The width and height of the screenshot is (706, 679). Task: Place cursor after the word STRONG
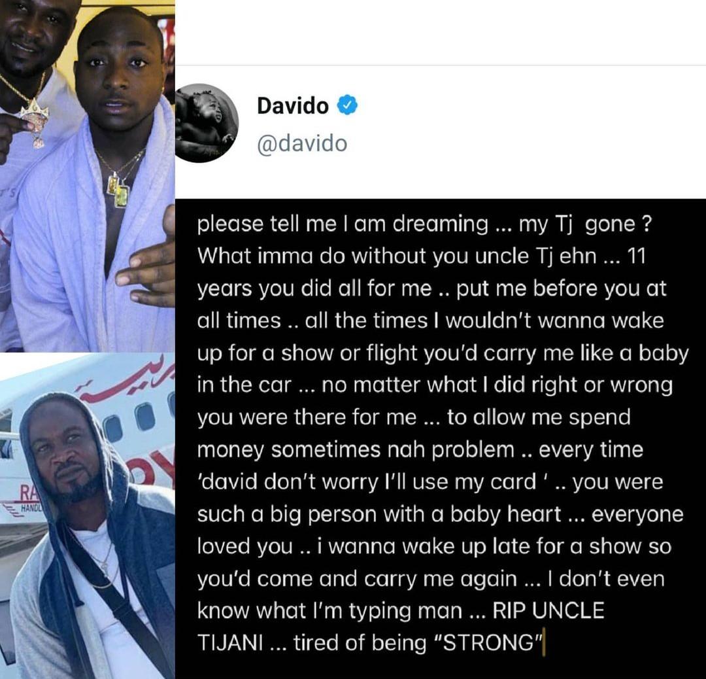point(543,643)
